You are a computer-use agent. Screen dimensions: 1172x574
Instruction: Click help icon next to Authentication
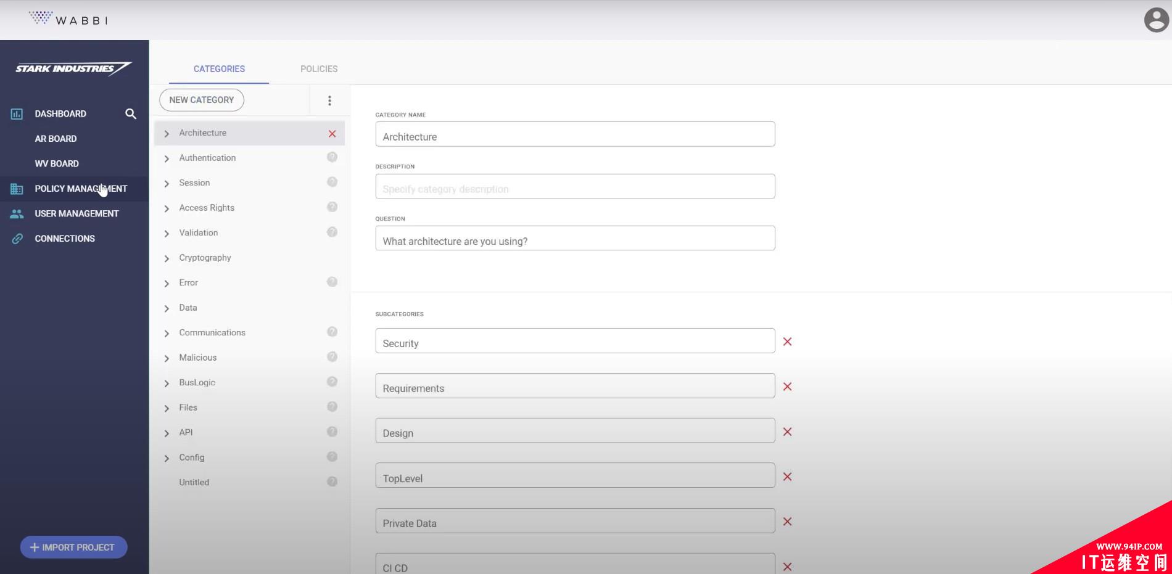pyautogui.click(x=332, y=157)
